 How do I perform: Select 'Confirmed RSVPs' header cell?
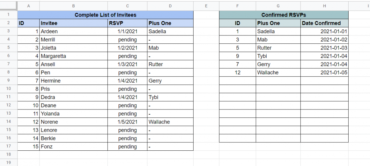pyautogui.click(x=284, y=15)
